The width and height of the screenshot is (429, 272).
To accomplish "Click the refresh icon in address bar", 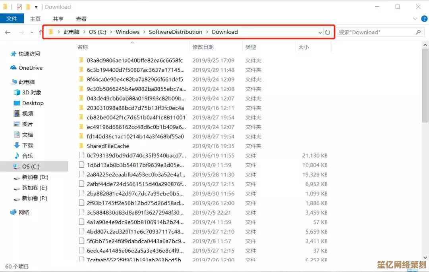I will coord(328,32).
